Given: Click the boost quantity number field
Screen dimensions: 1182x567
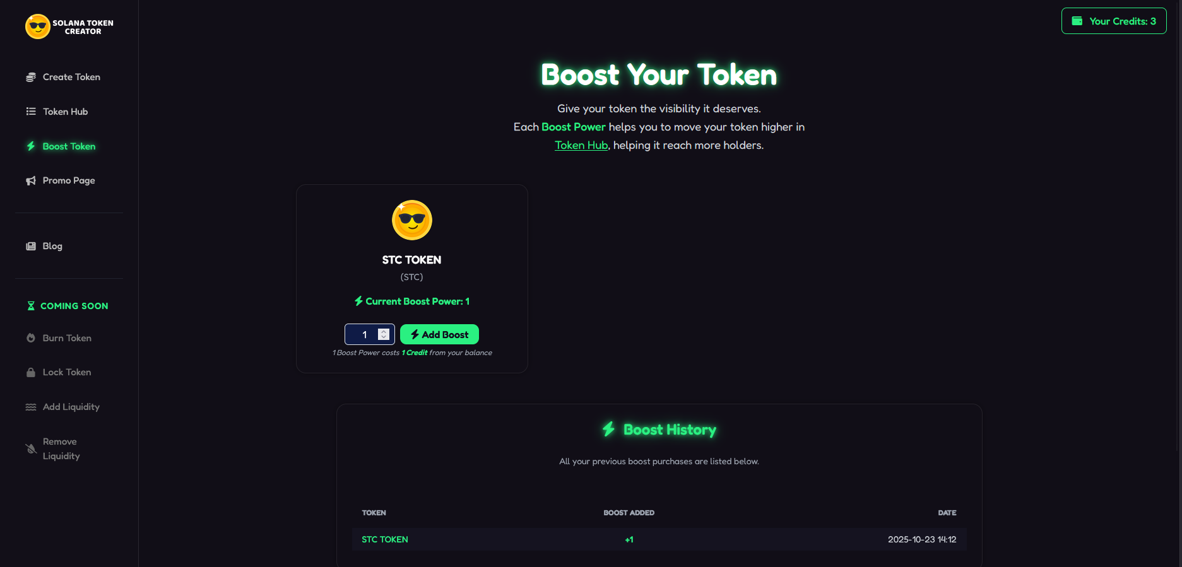Looking at the screenshot, I should pyautogui.click(x=370, y=334).
